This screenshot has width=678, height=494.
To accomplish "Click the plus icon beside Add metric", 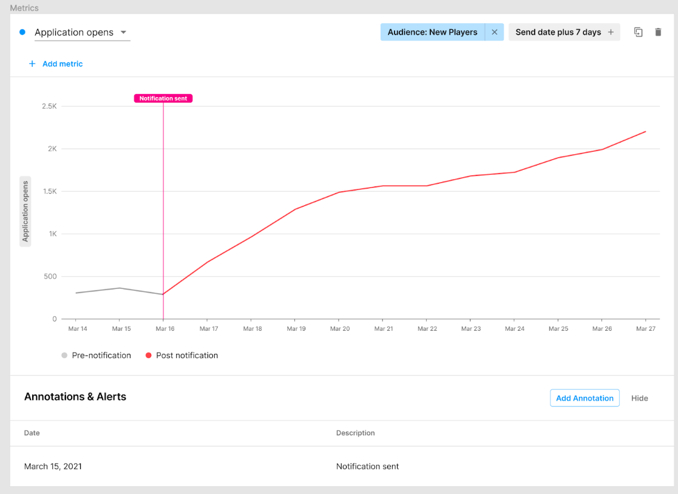I will pyautogui.click(x=32, y=64).
